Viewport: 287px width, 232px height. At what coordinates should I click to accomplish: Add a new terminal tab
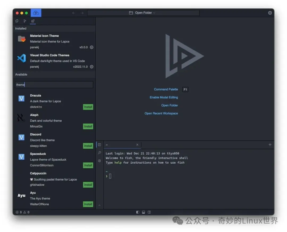point(270,145)
